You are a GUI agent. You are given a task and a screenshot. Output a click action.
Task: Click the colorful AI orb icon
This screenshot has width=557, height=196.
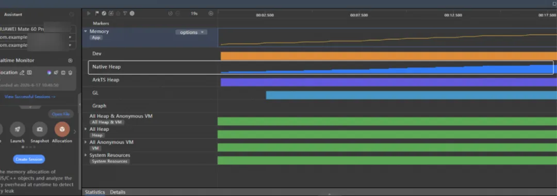click(49, 73)
